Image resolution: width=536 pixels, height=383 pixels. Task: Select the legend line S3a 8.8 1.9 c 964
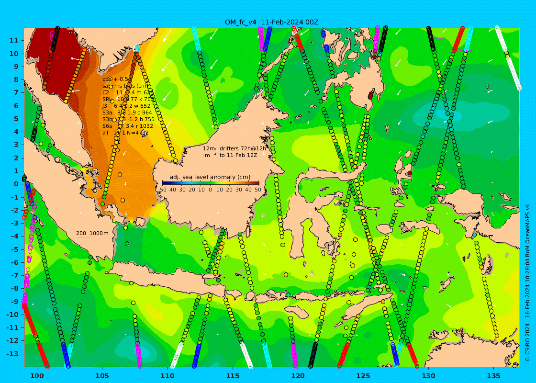[127, 113]
